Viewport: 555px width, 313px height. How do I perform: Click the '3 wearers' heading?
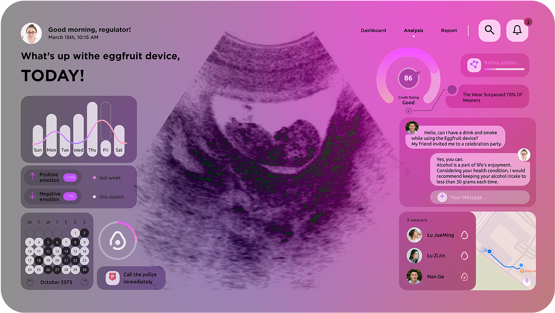(417, 220)
